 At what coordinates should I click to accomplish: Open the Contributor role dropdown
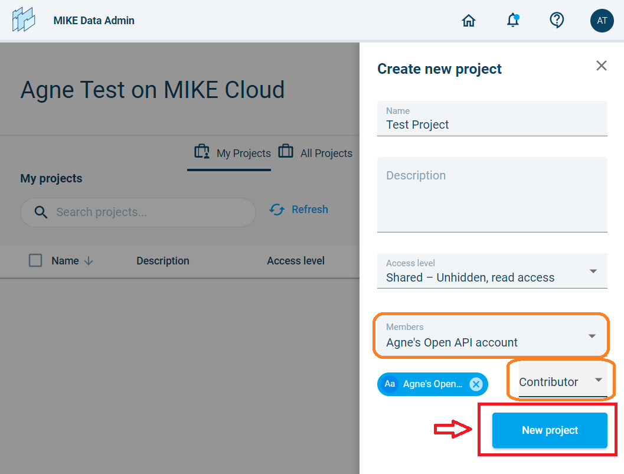pos(598,381)
